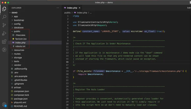191x109 pixels.
Task: Expand the vendor folder
Action: 17,65
